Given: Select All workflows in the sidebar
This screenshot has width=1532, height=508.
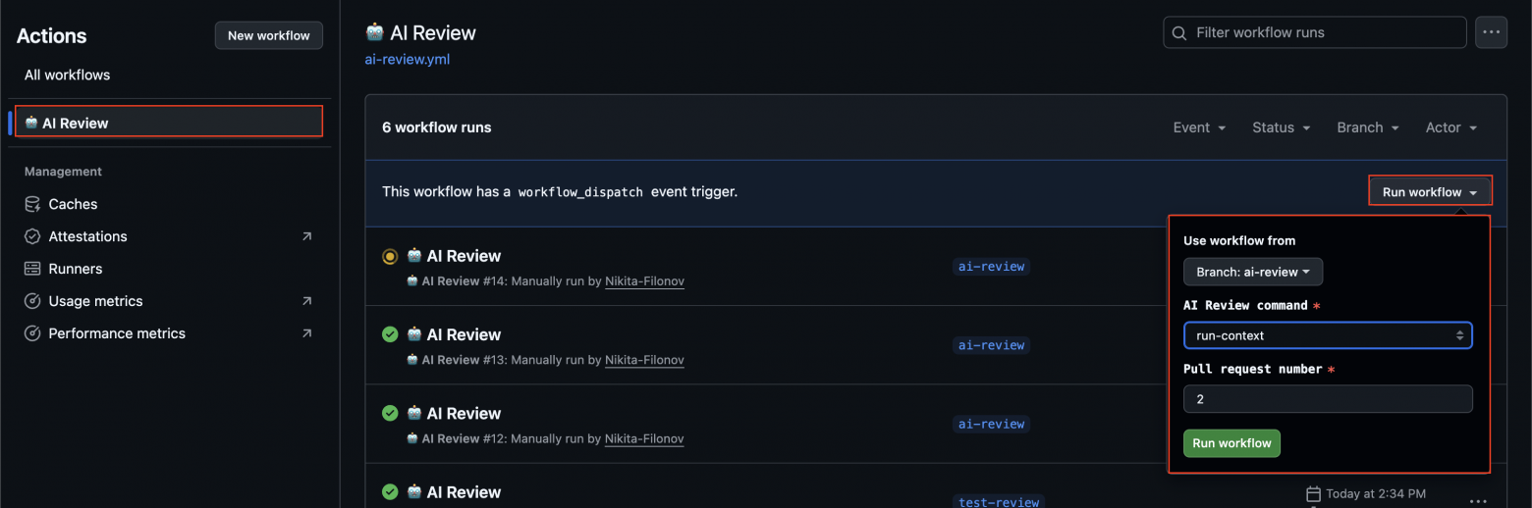Looking at the screenshot, I should (67, 75).
